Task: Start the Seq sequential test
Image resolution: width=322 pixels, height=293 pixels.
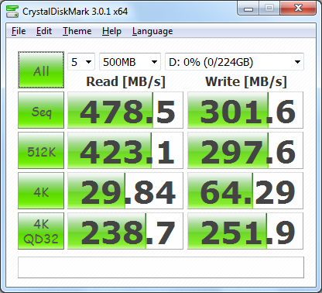Action: pyautogui.click(x=41, y=110)
